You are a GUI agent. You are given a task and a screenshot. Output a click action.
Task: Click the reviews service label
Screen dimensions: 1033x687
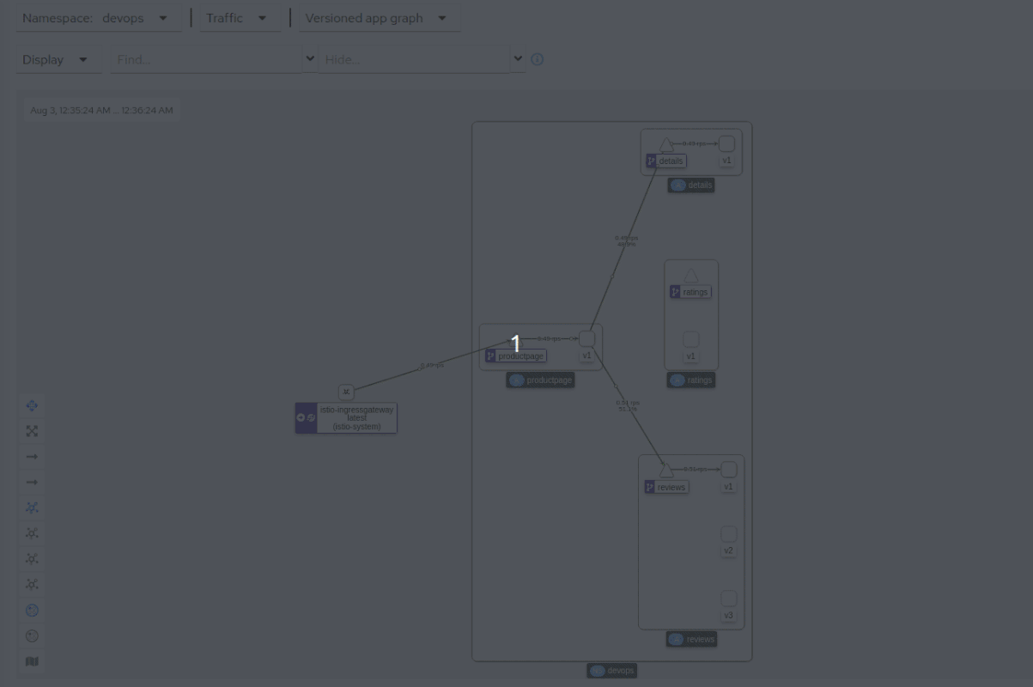tap(666, 487)
